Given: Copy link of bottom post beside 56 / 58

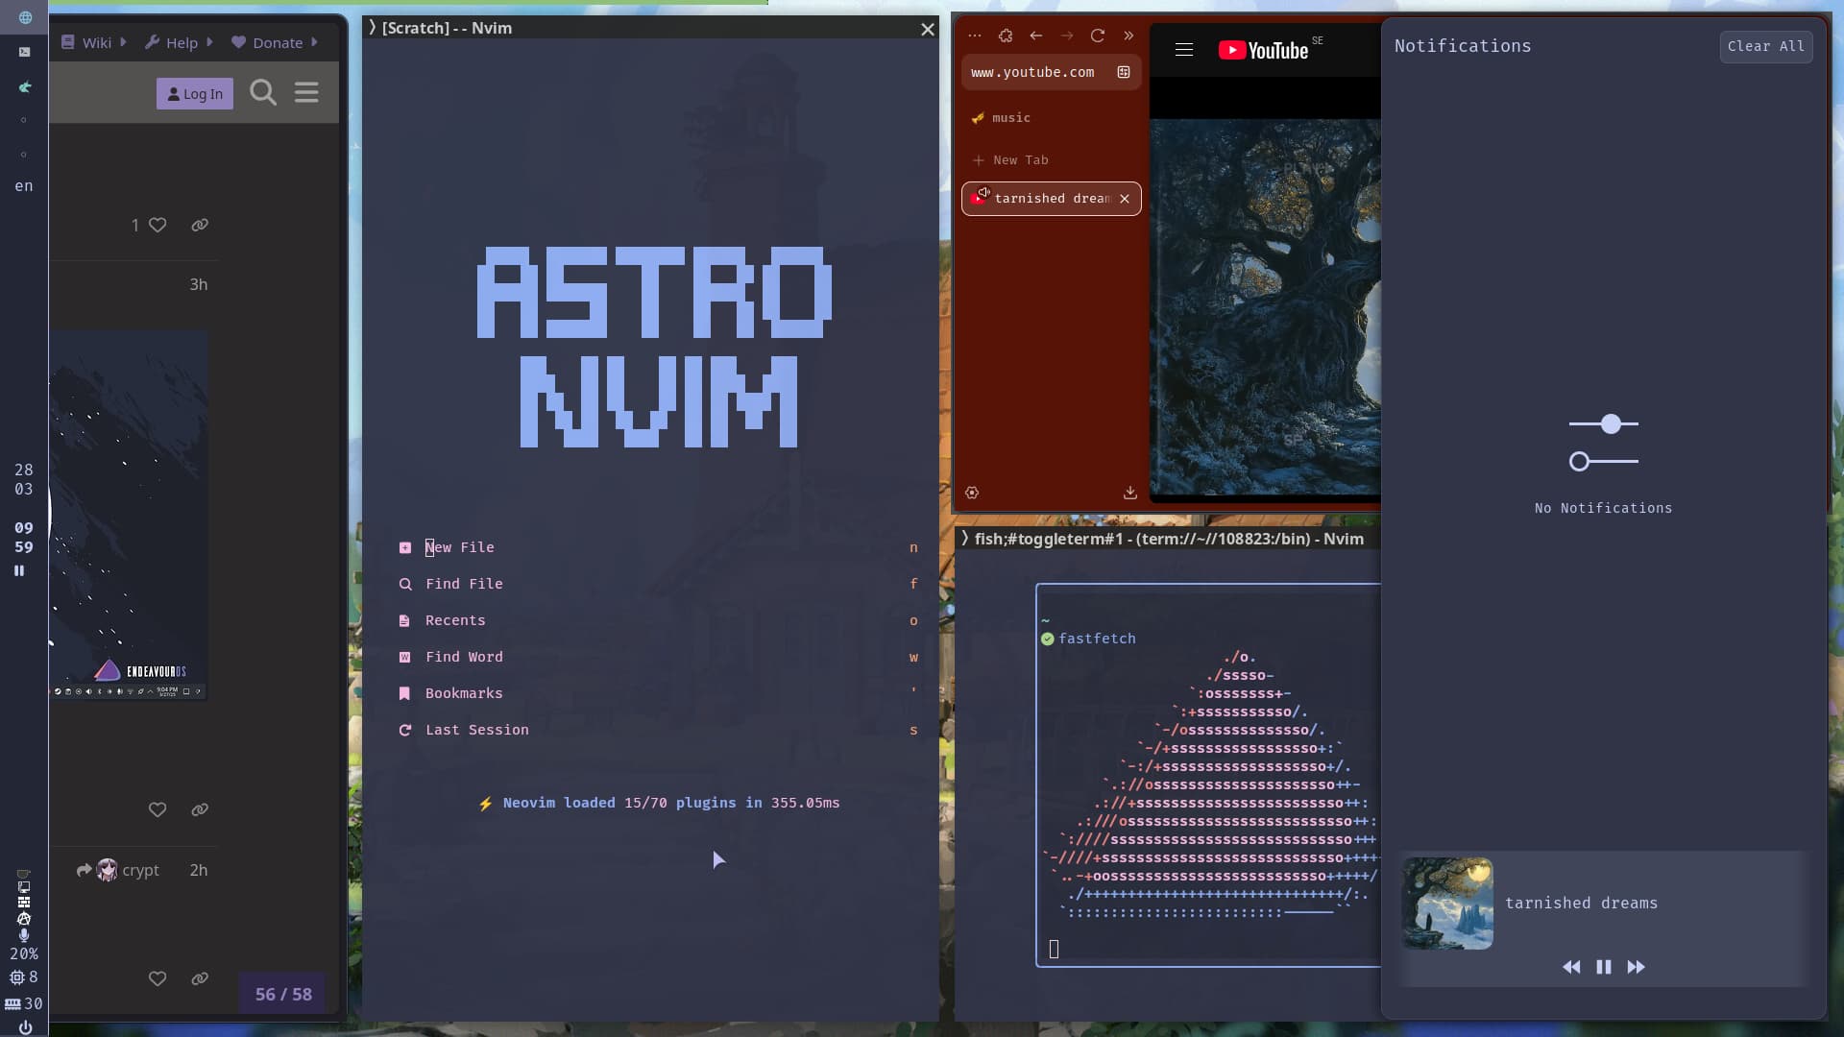Looking at the screenshot, I should [x=200, y=978].
